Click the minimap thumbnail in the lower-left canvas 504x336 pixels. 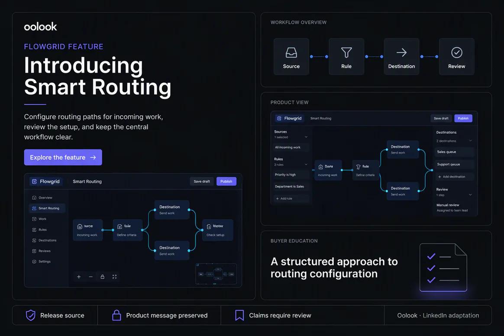[216, 274]
